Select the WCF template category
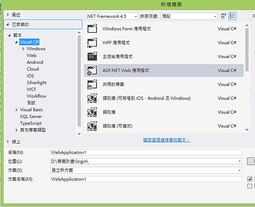Image resolution: width=255 pixels, height=207 pixels. click(31, 89)
